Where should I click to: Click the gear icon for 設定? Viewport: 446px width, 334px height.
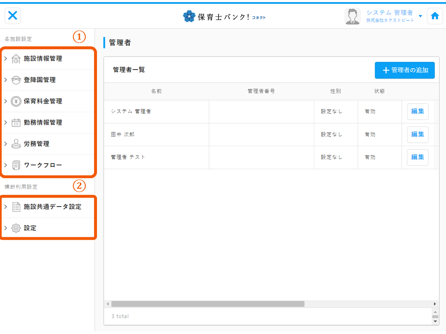[16, 228]
